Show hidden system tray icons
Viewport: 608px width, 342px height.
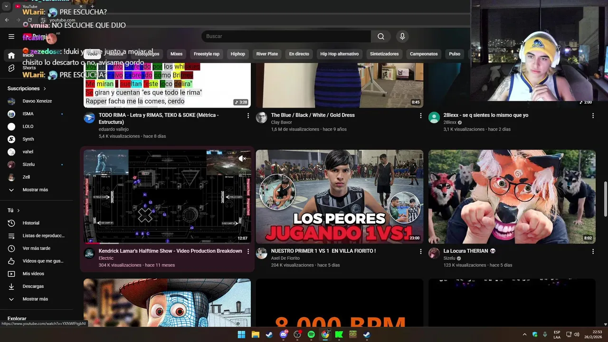pos(524,334)
